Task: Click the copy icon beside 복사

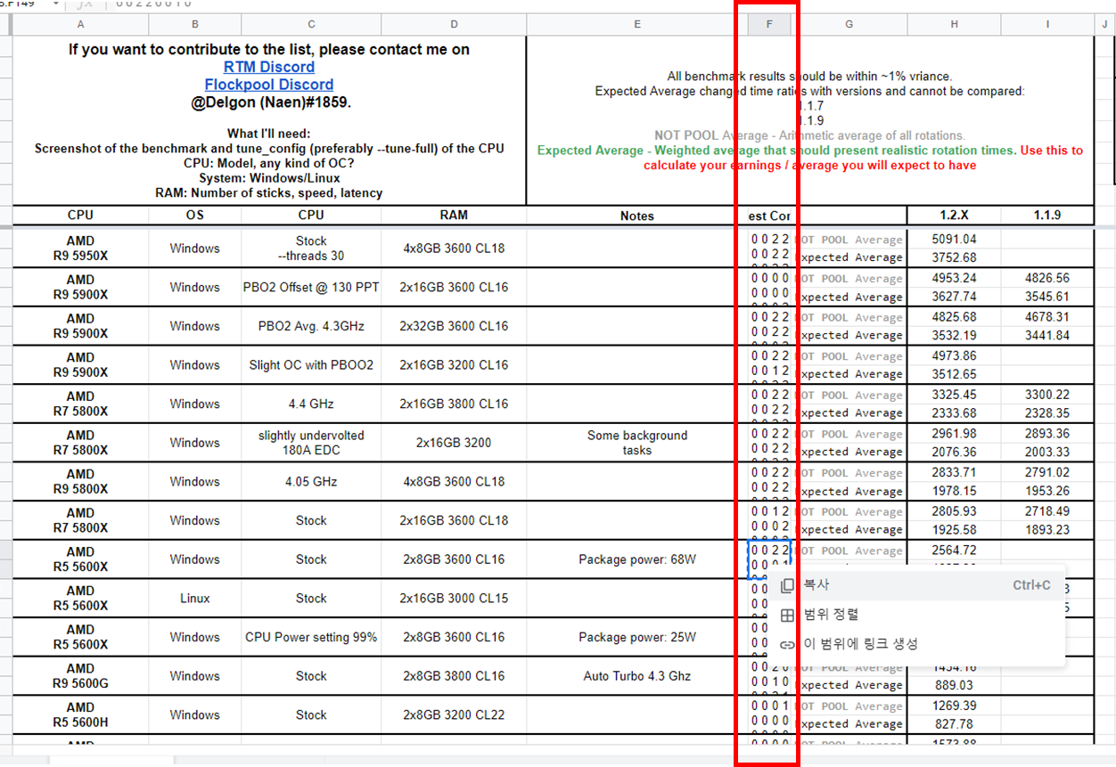Action: (787, 585)
